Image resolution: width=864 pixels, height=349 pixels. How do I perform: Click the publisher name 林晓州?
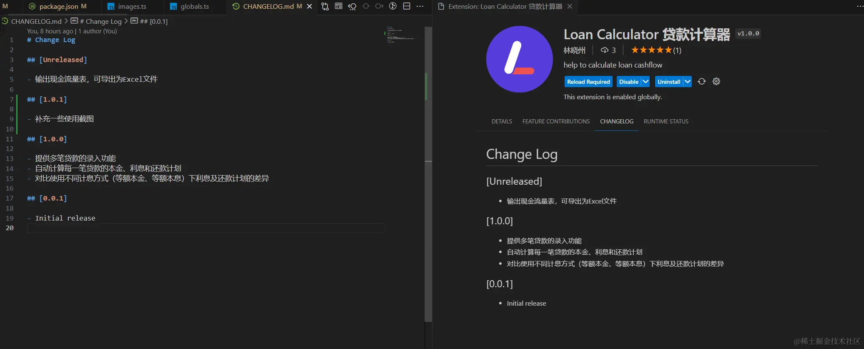pos(574,50)
